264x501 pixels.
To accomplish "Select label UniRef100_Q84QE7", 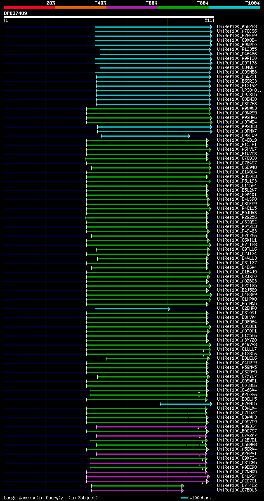I will click(237, 68).
